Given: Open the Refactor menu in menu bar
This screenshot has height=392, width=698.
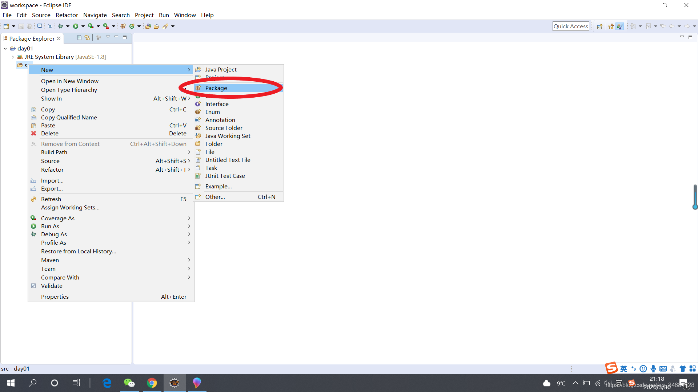Looking at the screenshot, I should click(x=67, y=15).
